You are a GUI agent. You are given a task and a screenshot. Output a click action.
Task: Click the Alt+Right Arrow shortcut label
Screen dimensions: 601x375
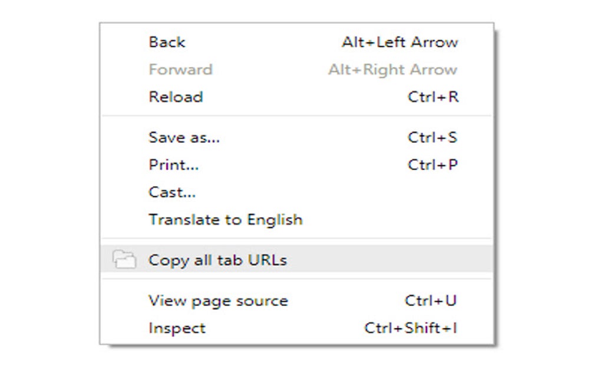(392, 69)
